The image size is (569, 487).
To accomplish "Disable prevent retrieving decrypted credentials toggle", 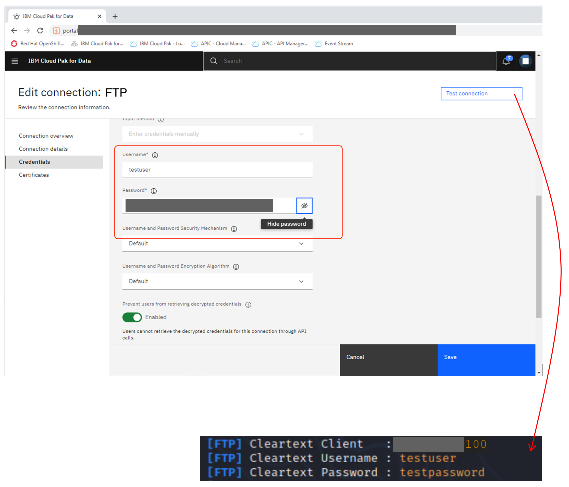I will tap(132, 318).
